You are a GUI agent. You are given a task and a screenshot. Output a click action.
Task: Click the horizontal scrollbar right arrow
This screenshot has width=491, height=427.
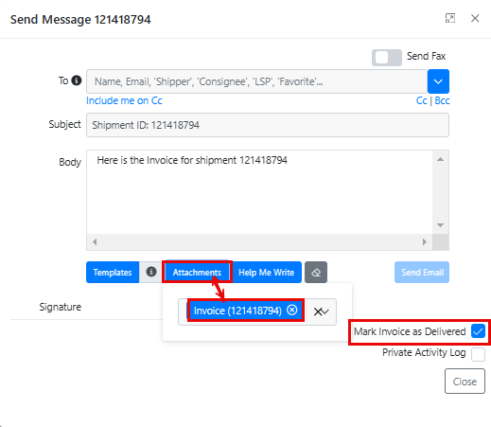pyautogui.click(x=425, y=242)
